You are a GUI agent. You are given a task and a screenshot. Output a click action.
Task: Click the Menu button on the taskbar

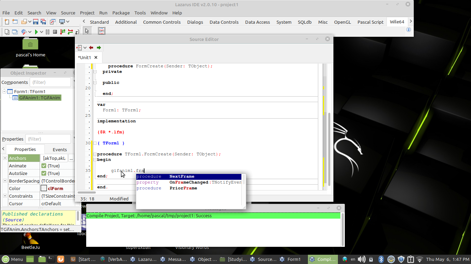click(x=12, y=259)
